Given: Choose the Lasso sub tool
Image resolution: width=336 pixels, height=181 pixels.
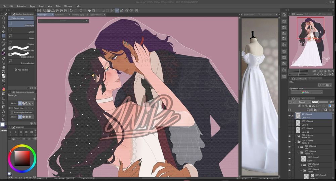Looking at the screenshot, I should point(21,37).
